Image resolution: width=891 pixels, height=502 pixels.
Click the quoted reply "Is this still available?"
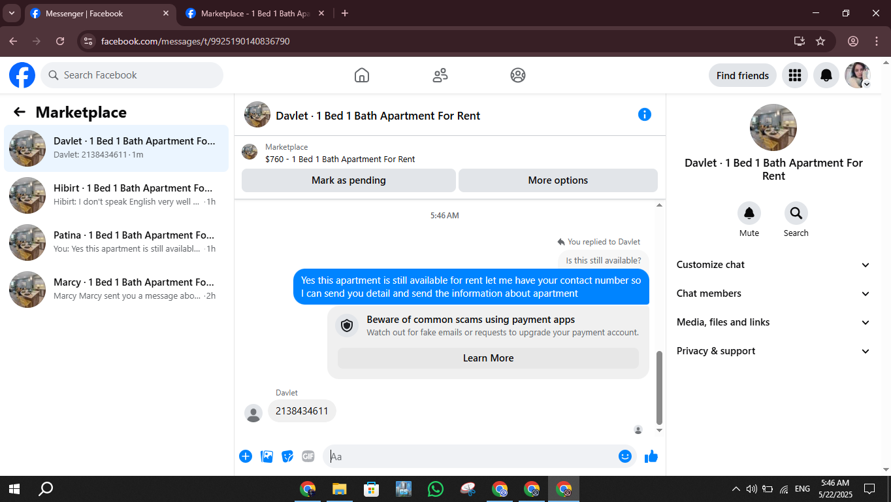point(604,260)
